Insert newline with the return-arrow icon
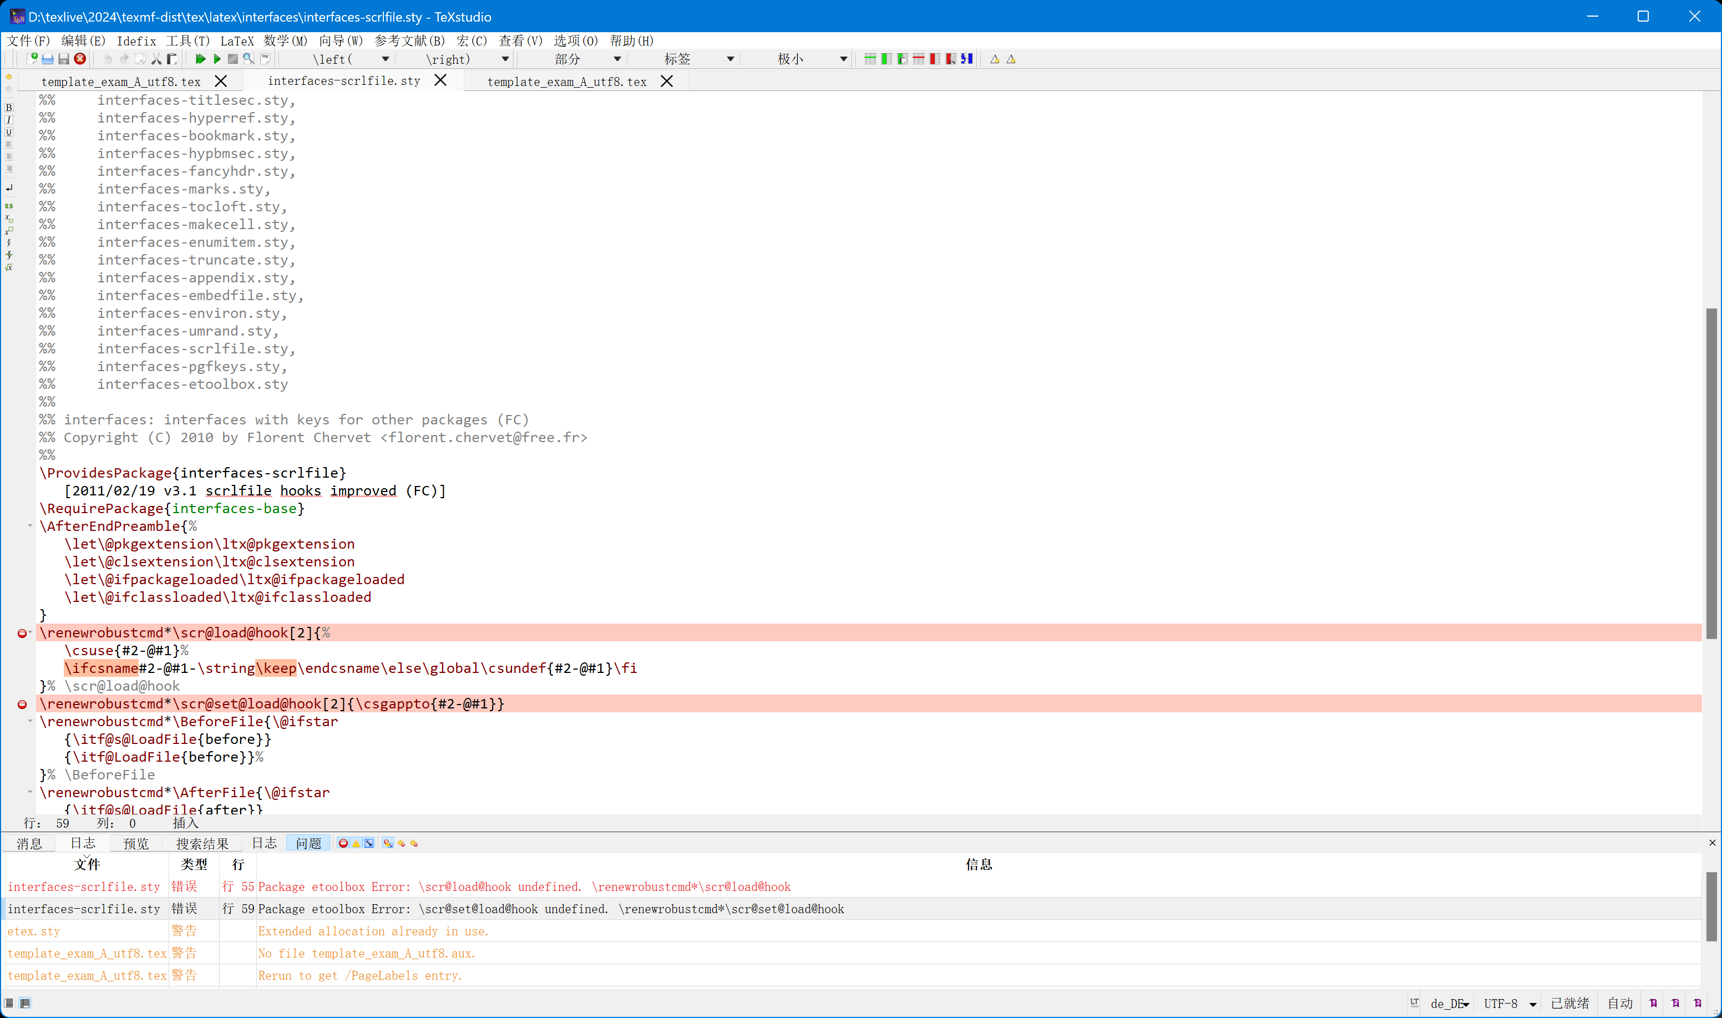 tap(9, 188)
